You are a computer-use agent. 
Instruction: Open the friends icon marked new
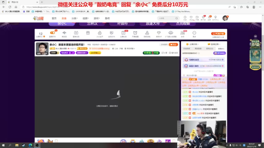(x=183, y=34)
